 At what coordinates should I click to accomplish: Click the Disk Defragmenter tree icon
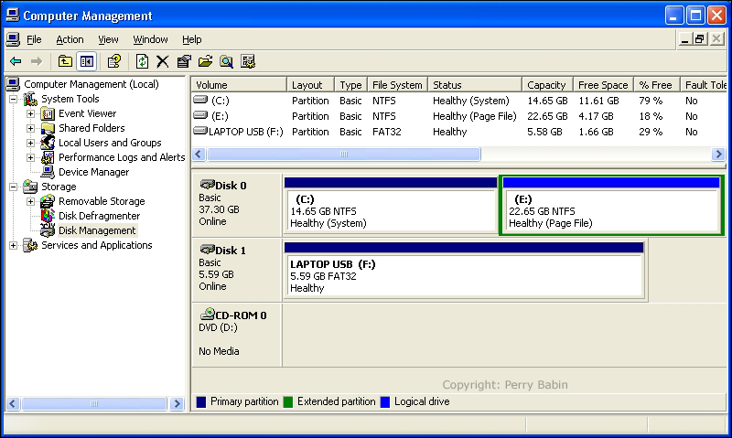click(48, 216)
